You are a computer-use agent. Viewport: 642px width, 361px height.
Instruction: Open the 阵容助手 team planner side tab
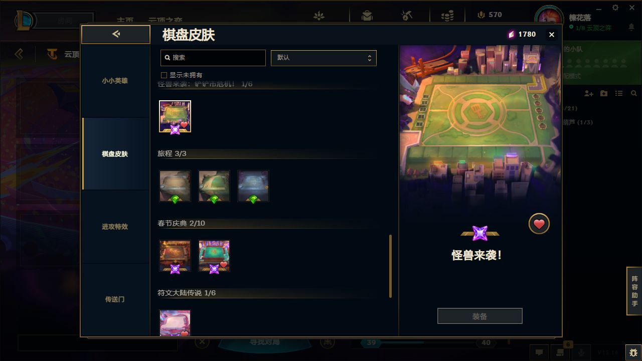[x=634, y=291]
